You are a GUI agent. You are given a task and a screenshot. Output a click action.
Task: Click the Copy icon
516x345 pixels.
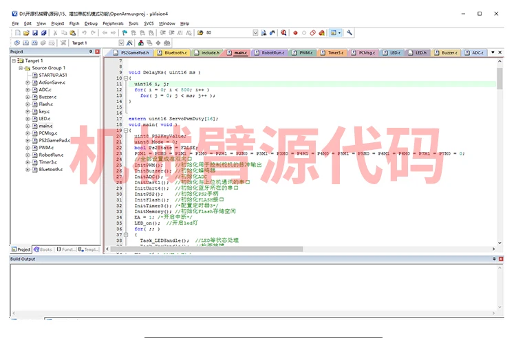click(64, 33)
